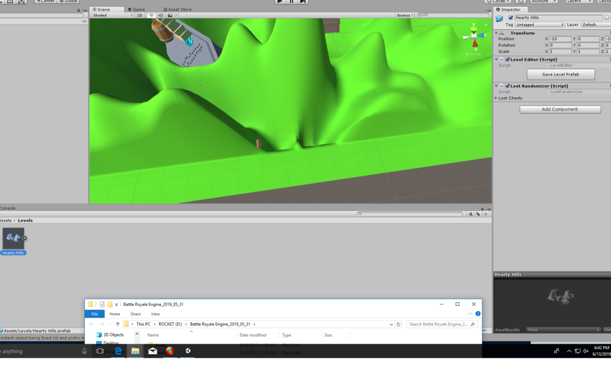The width and height of the screenshot is (611, 381).
Task: Open the AssetBundle None dropdown
Action: [563, 330]
